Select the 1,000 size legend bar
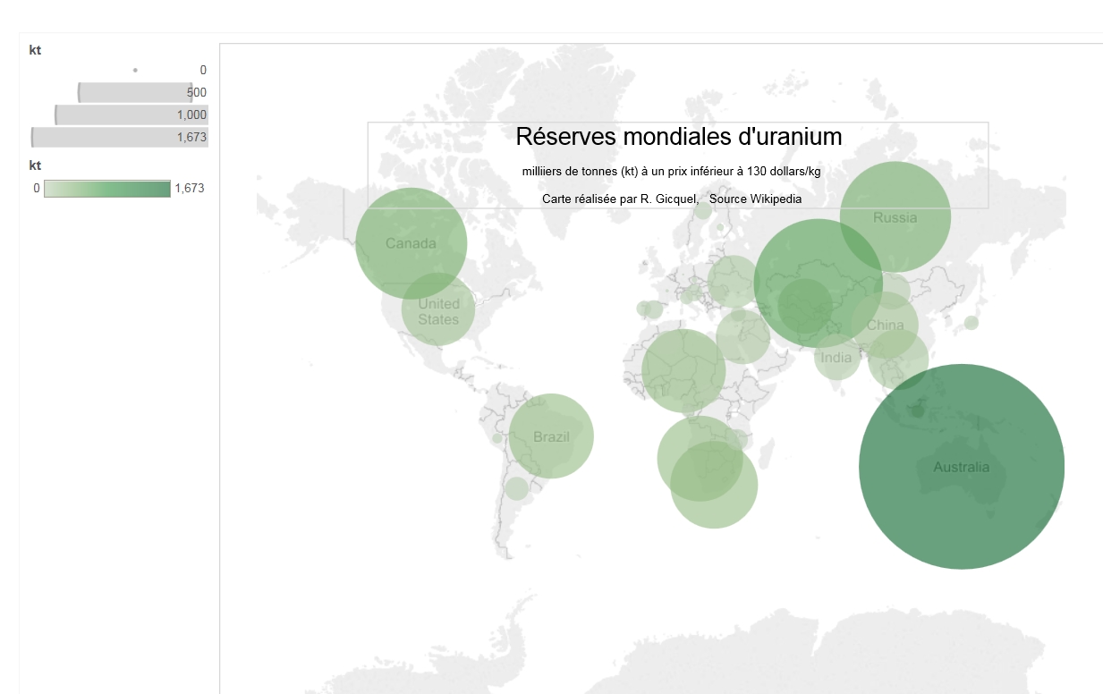1103x694 pixels. click(132, 114)
